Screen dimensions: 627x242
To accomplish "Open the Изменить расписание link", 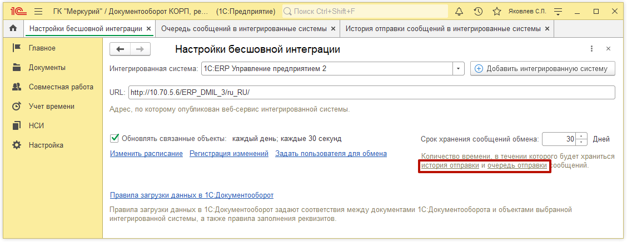I will (146, 153).
